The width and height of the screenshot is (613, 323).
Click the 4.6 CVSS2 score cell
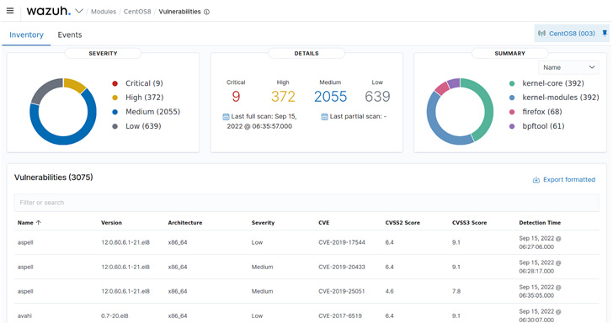[x=389, y=291]
